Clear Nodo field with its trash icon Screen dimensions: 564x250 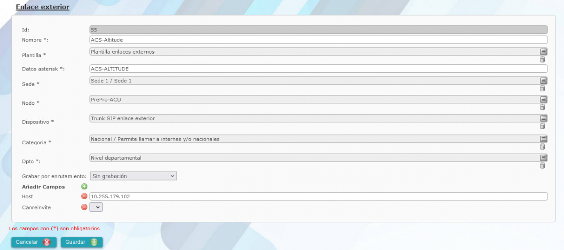coord(542,107)
